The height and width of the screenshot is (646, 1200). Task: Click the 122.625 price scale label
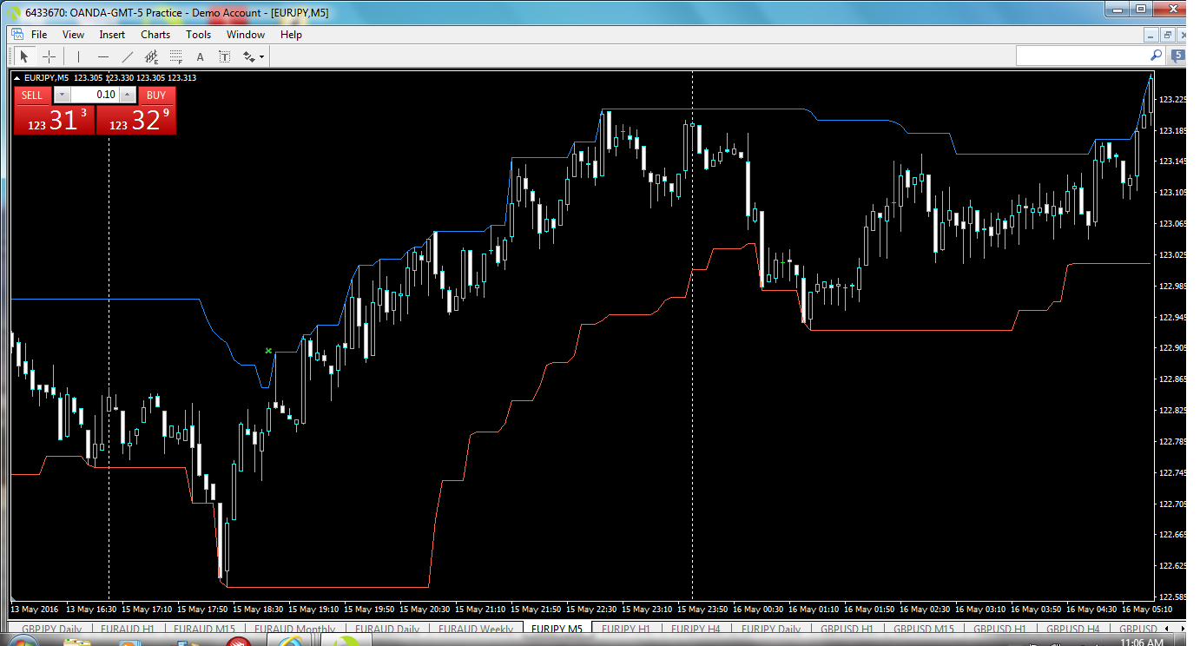click(1172, 566)
